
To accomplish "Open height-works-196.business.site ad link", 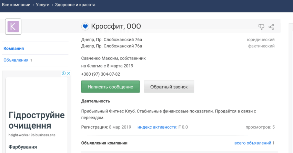I will tap(32, 135).
